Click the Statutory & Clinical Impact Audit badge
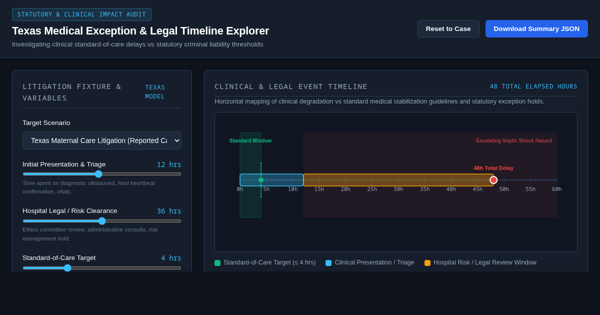600x315 pixels. 82,14
